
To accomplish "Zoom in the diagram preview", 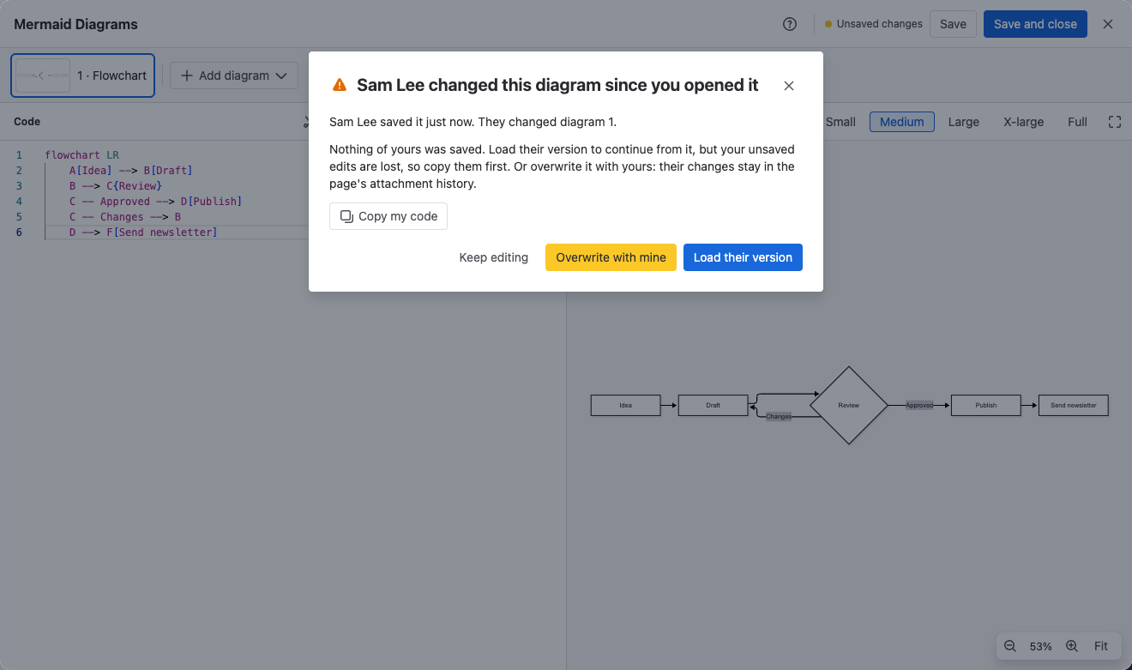I will pos(1072,646).
